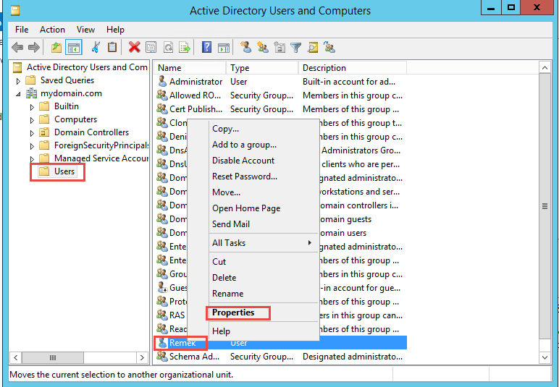Collapse the mydomain.com node
Screen dimensions: 559x387
tap(18, 94)
